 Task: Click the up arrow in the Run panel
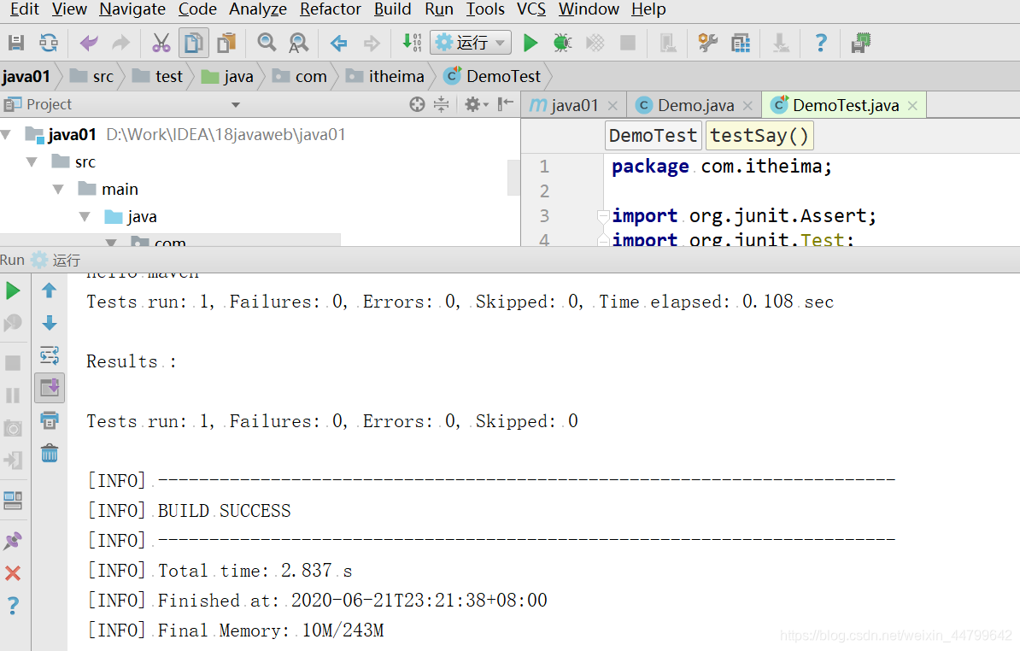point(50,290)
